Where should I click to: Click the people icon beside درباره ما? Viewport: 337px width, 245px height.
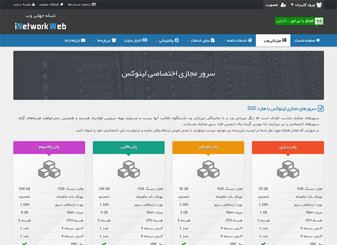pyautogui.click(x=114, y=40)
